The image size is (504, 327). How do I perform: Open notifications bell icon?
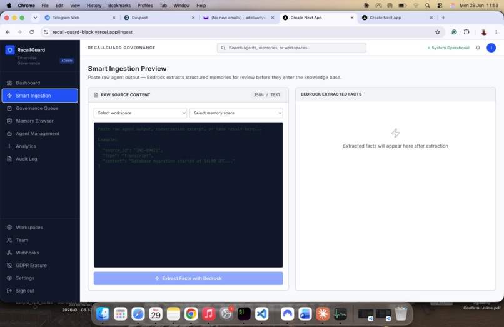pyautogui.click(x=478, y=48)
